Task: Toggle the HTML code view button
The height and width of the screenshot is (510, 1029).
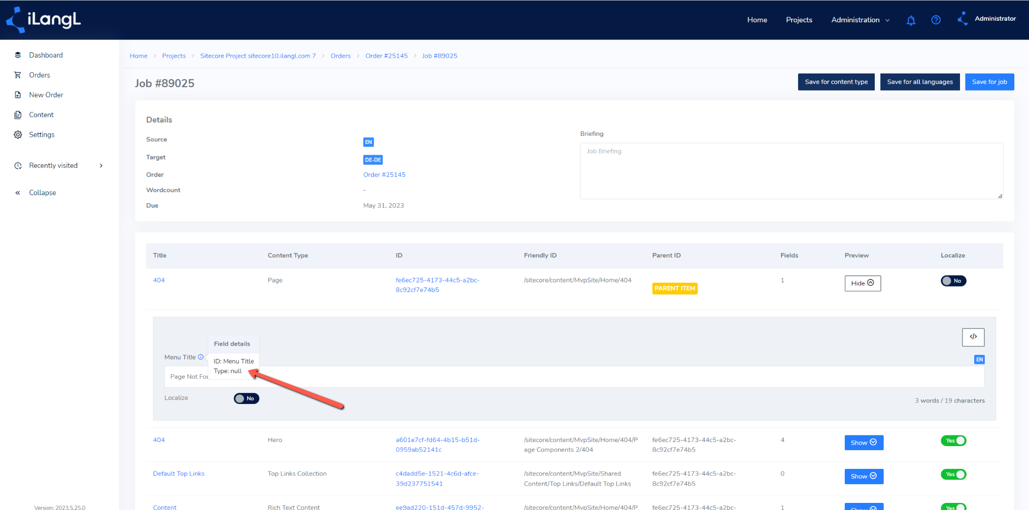Action: [x=973, y=337]
